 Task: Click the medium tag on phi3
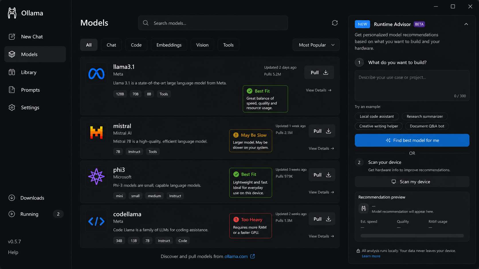[154, 196]
